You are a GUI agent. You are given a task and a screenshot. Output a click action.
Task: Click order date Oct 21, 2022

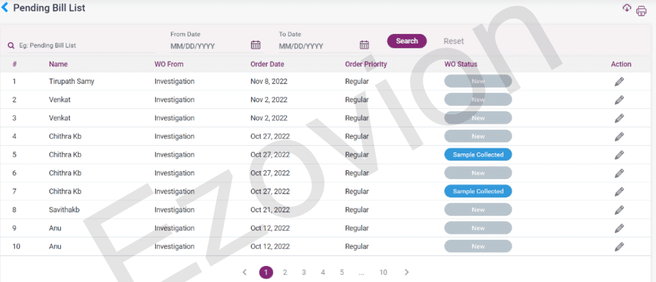[x=270, y=210]
